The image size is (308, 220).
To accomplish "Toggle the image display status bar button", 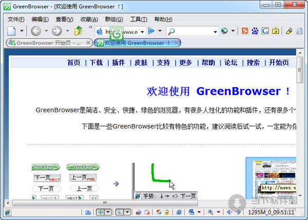I will point(120,212).
